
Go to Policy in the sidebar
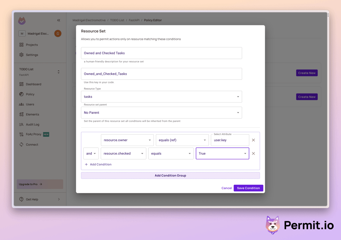pyautogui.click(x=30, y=94)
